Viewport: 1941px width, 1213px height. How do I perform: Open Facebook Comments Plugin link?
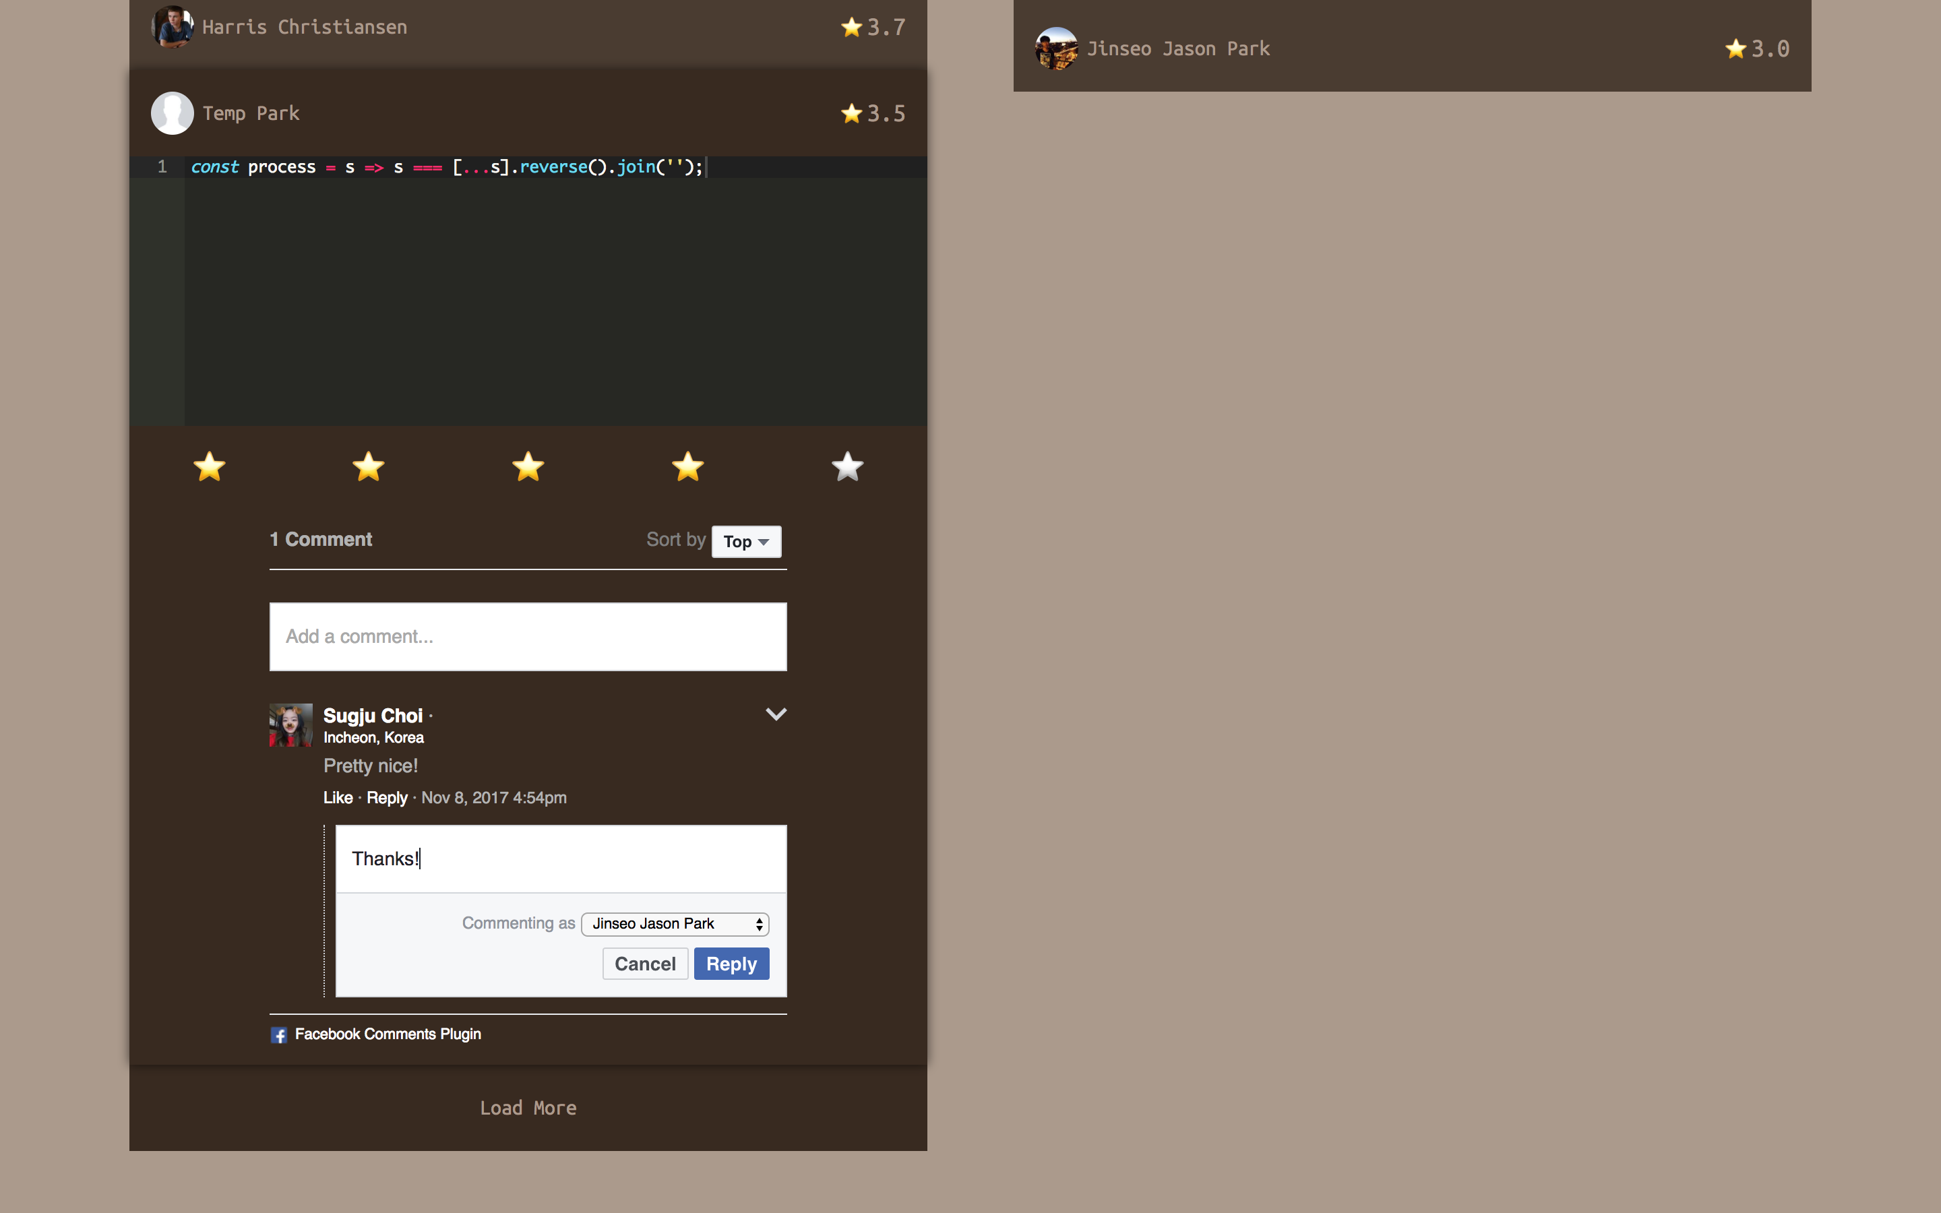coord(388,1034)
